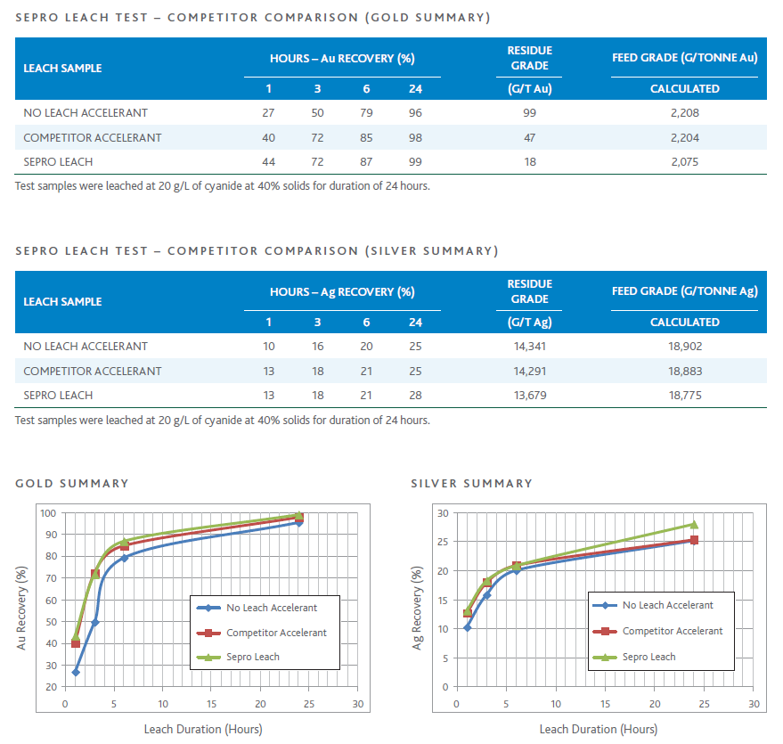This screenshot has height=744, width=783.
Task: Click the silver recovery value 10
Action: click(269, 347)
